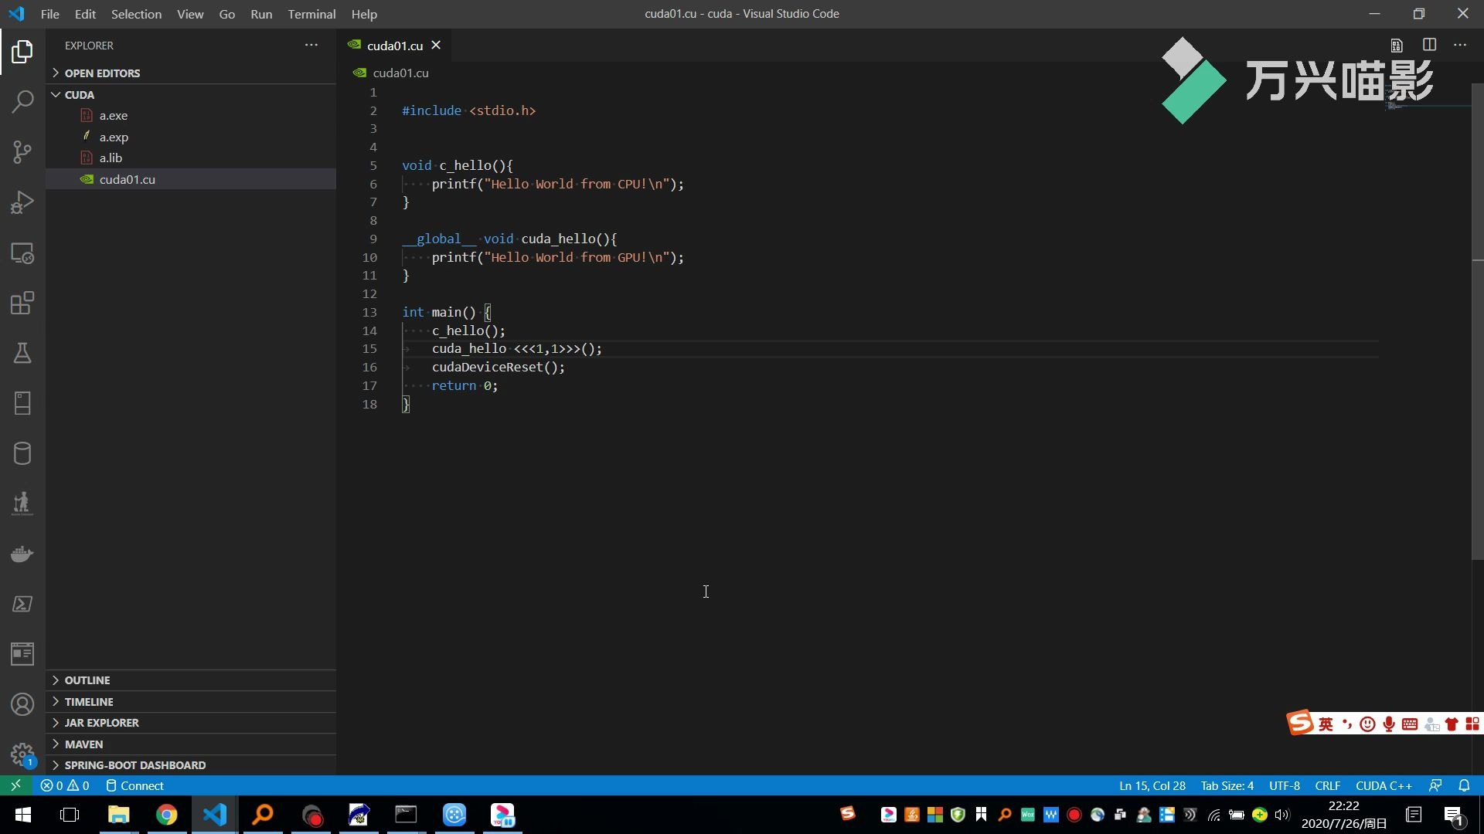The width and height of the screenshot is (1484, 834).
Task: Open the Windows Start menu
Action: tap(22, 815)
